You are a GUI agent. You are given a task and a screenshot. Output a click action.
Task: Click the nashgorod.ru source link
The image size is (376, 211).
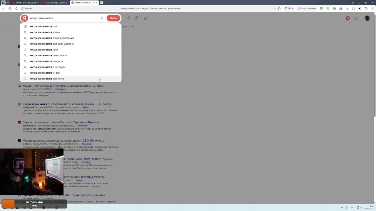point(30,107)
